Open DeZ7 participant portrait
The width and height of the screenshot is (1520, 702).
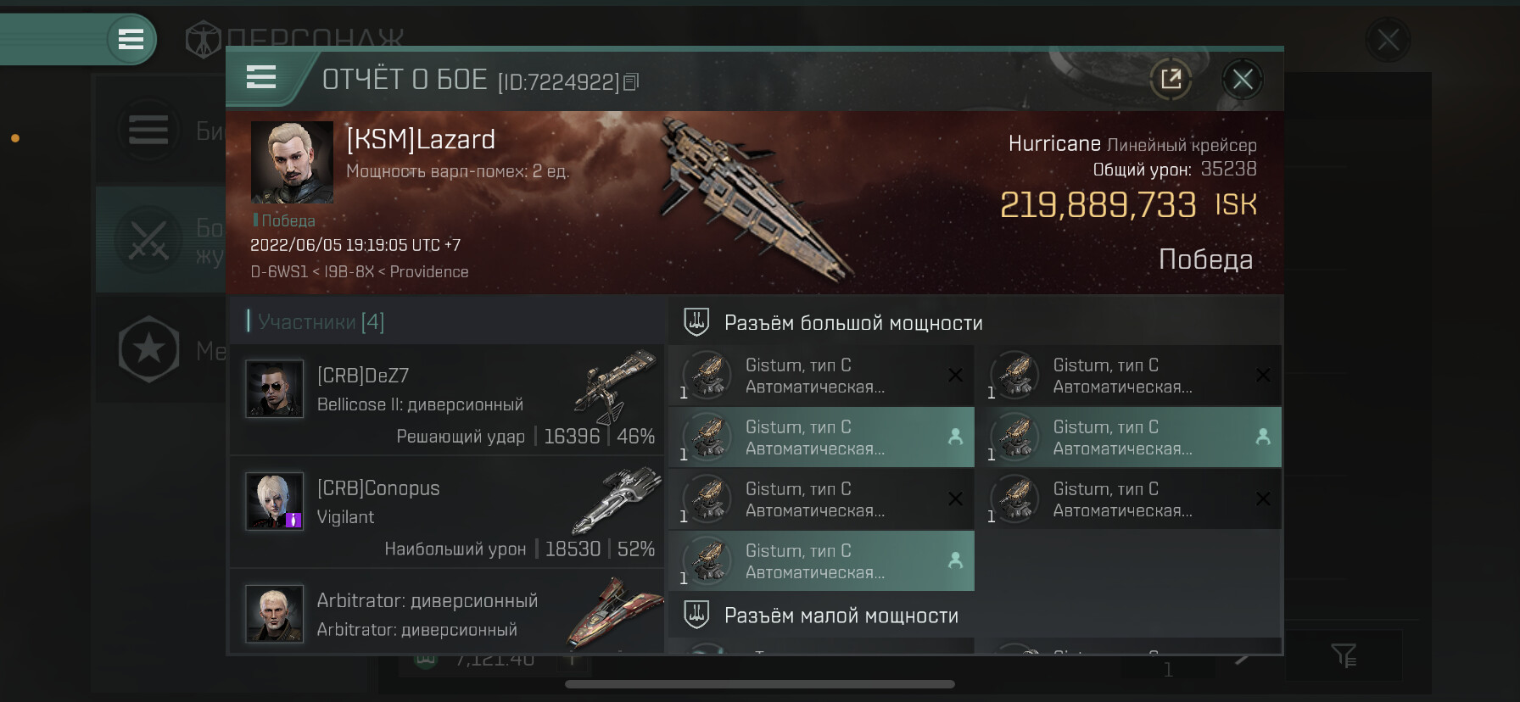(x=274, y=389)
